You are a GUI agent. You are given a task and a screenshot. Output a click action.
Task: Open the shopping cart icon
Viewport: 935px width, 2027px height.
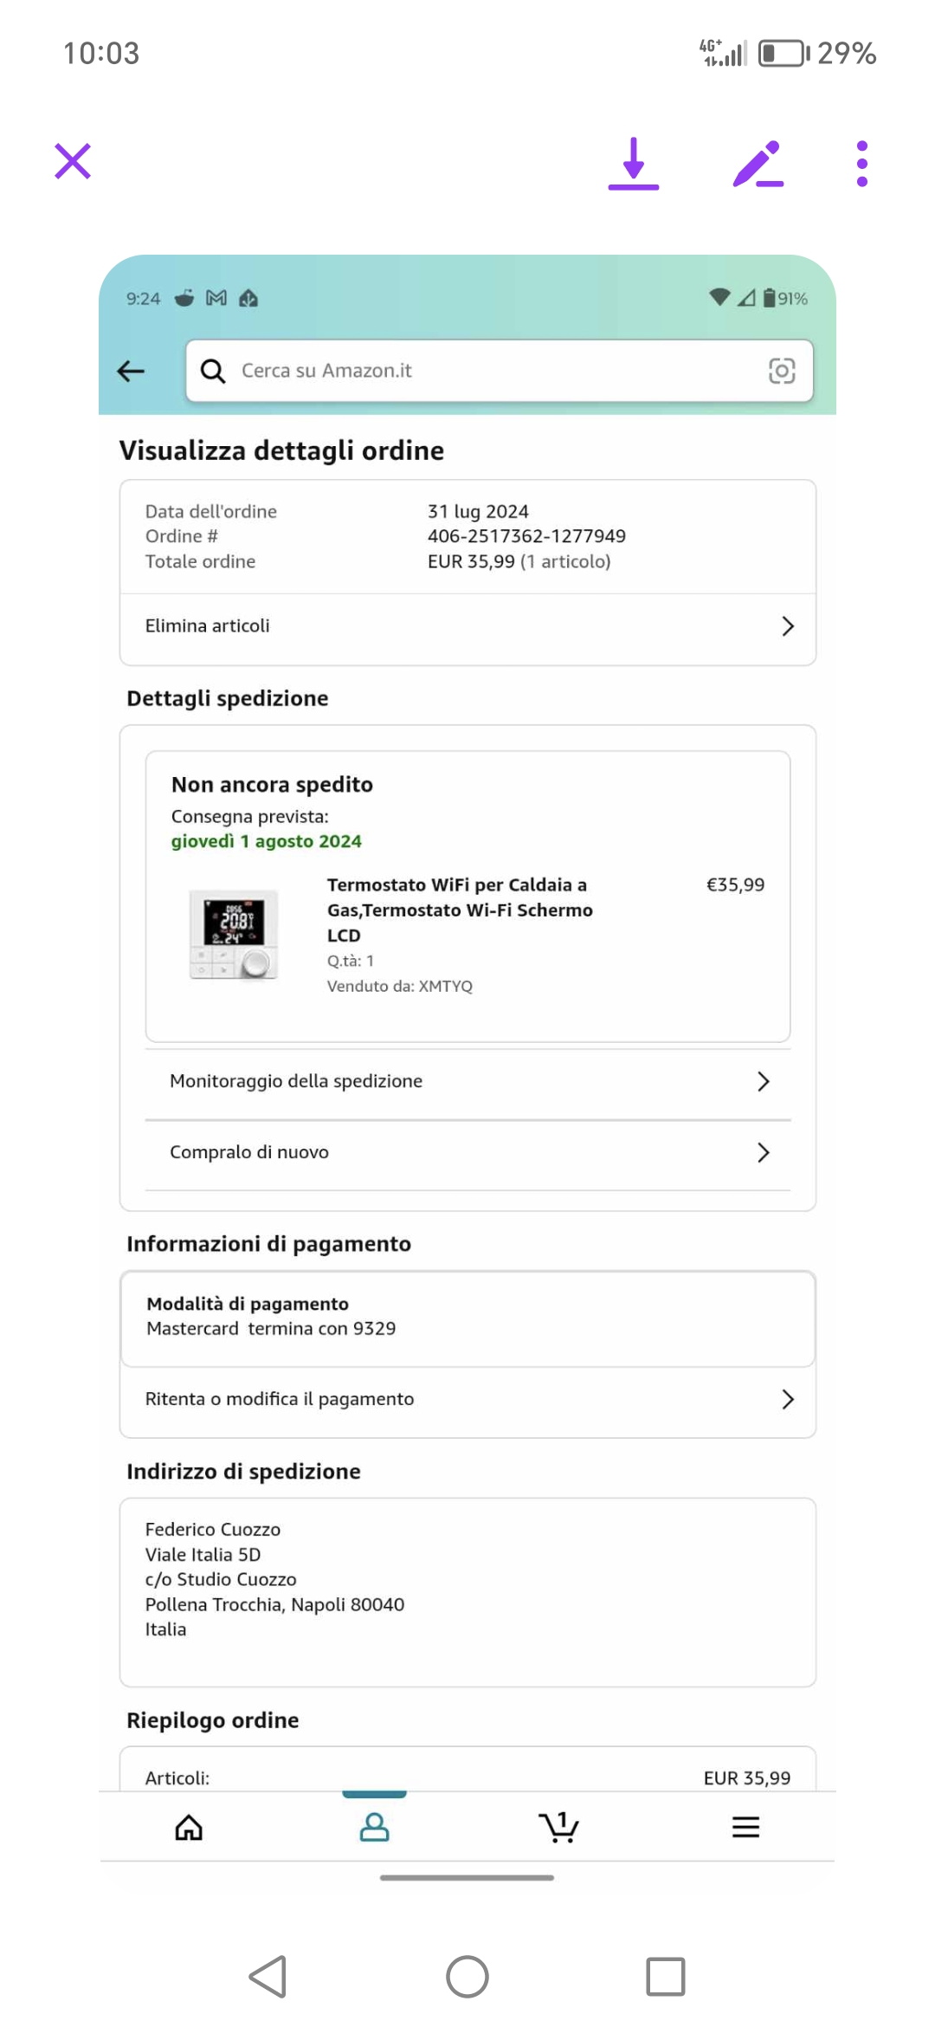click(x=559, y=1828)
